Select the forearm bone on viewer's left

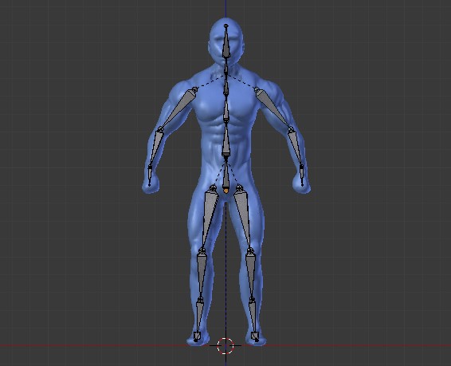pos(155,148)
